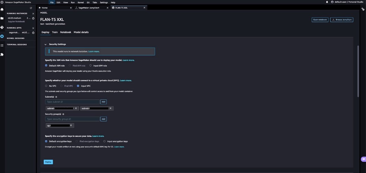Open the File menu
Viewport: 366px width, 173px height.
tap(52, 2)
